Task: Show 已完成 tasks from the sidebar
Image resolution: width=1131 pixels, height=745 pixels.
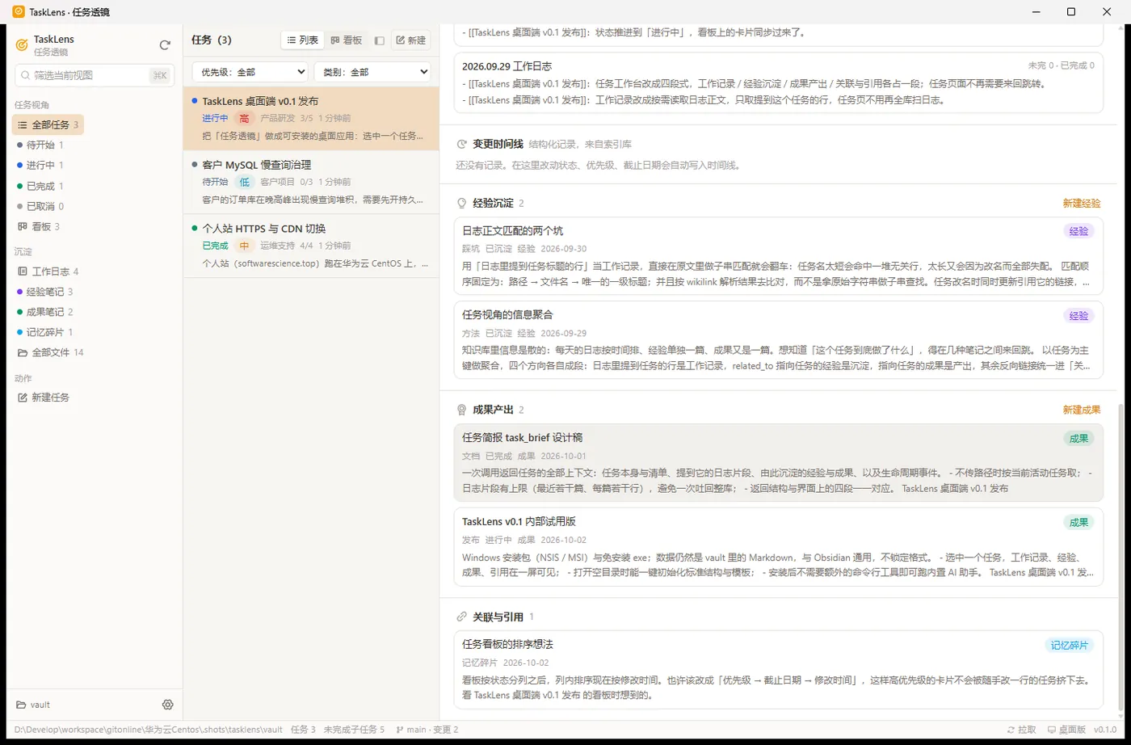Action: (x=40, y=186)
